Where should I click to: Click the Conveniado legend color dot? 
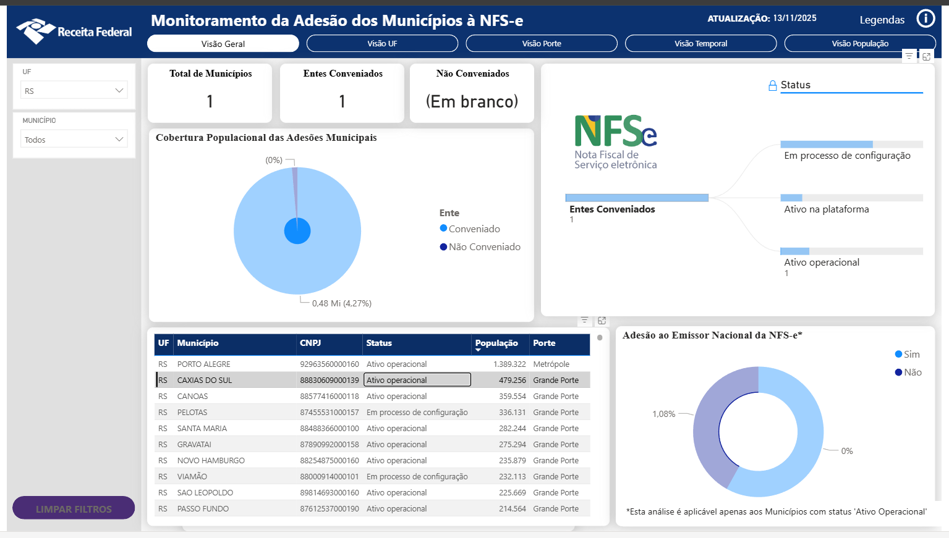point(443,229)
